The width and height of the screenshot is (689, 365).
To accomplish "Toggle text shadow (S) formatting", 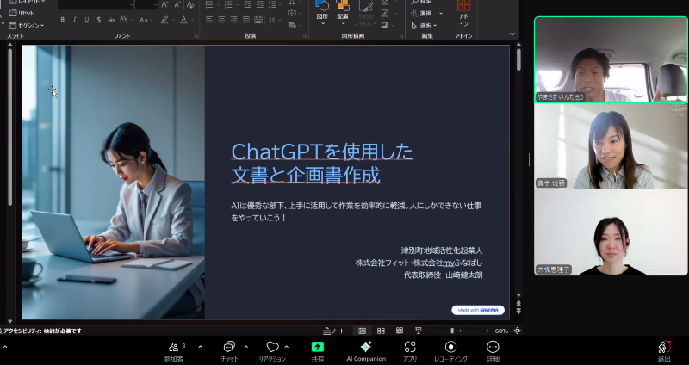I will click(99, 20).
